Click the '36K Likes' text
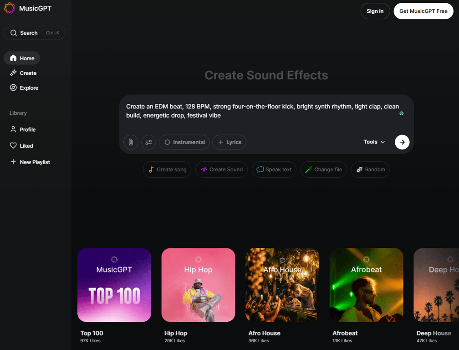Image resolution: width=459 pixels, height=350 pixels. click(x=259, y=340)
